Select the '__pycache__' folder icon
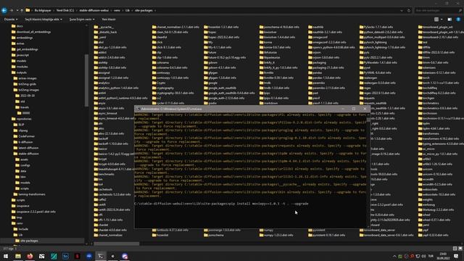464x261 pixels. [96, 27]
